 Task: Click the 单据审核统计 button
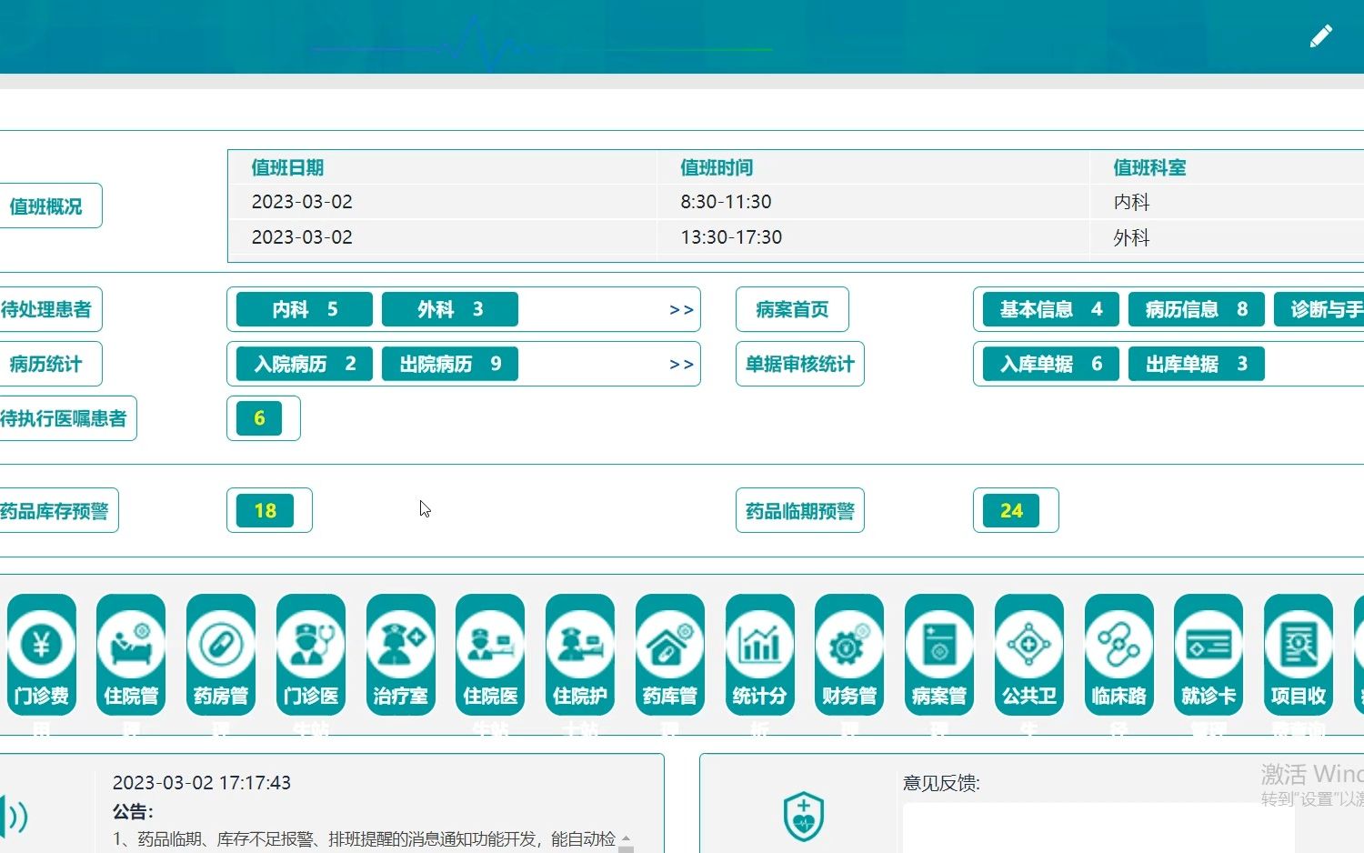[x=799, y=364]
